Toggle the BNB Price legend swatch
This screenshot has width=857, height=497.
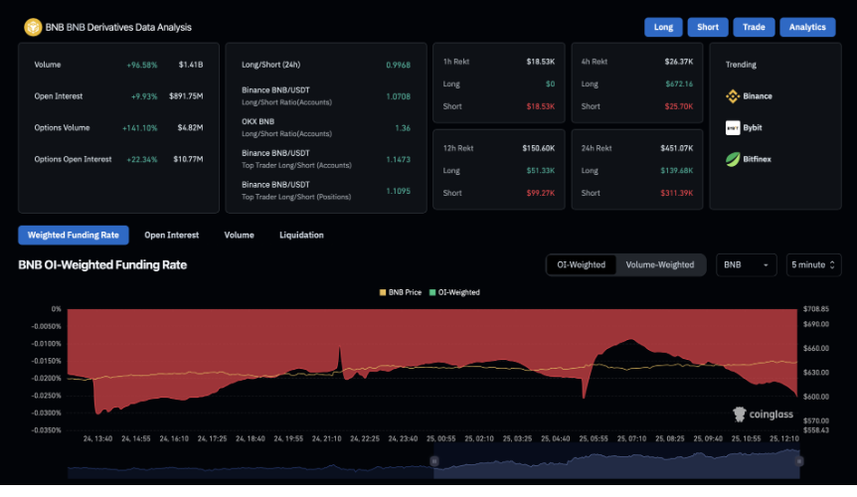383,293
